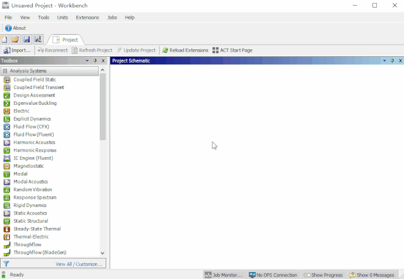
Task: Click the About info icon
Action: pyautogui.click(x=8, y=28)
